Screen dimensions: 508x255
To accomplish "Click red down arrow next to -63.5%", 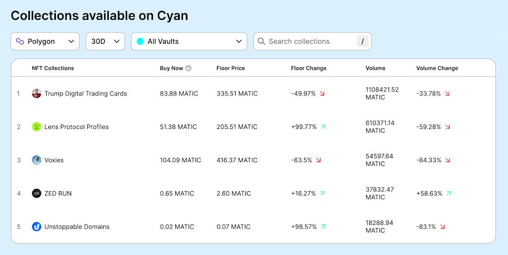I will 319,160.
